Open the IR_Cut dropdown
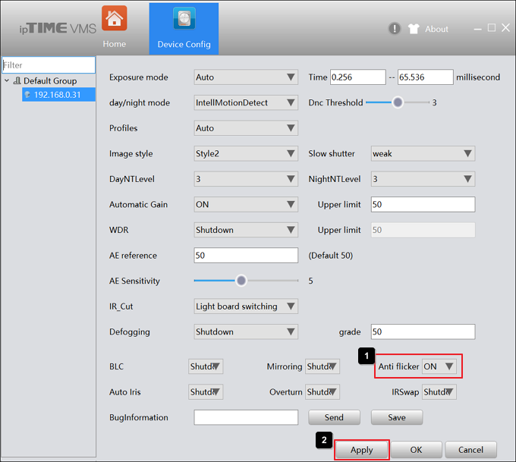516x462 pixels. click(x=246, y=306)
